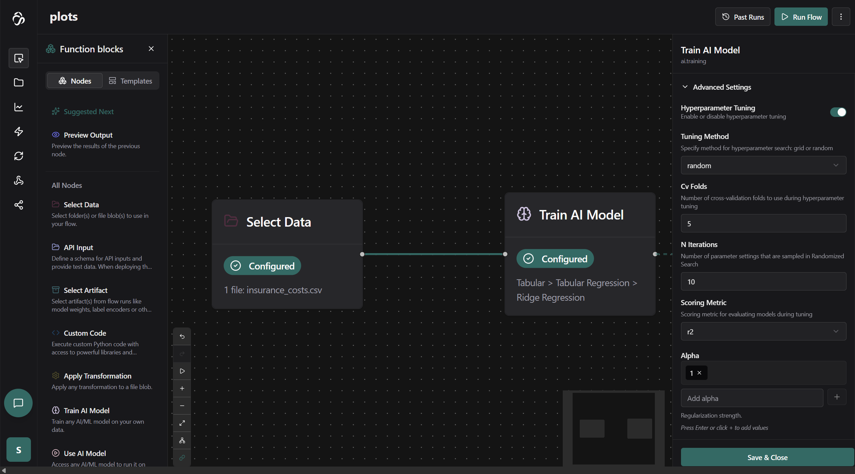855x474 pixels.
Task: Switch to the Templates tab
Action: point(130,81)
